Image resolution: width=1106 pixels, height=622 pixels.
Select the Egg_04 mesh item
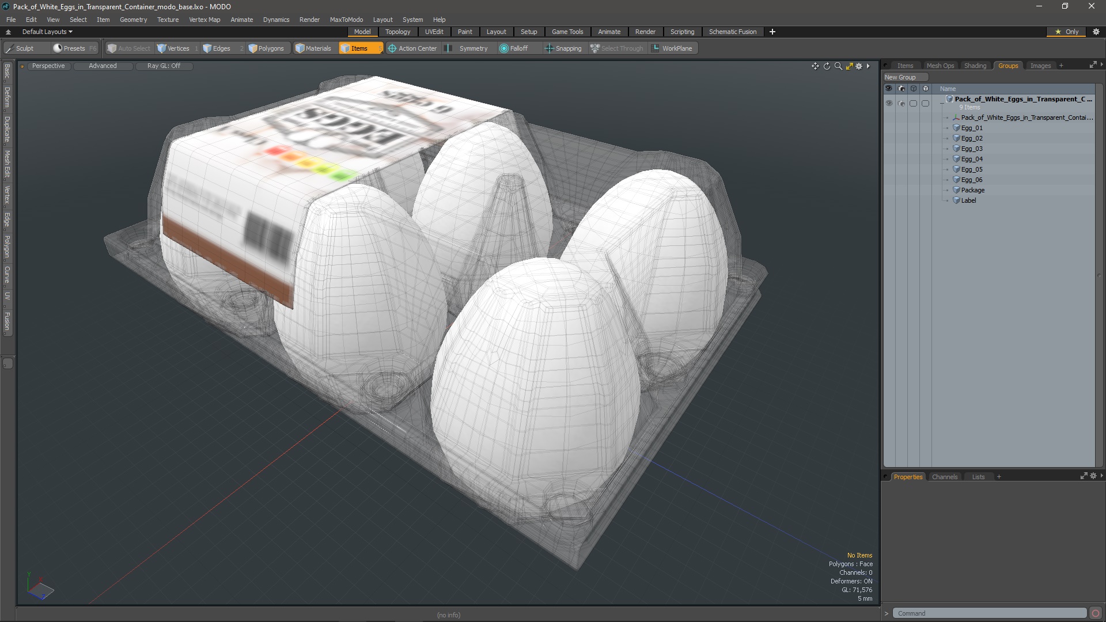click(972, 159)
